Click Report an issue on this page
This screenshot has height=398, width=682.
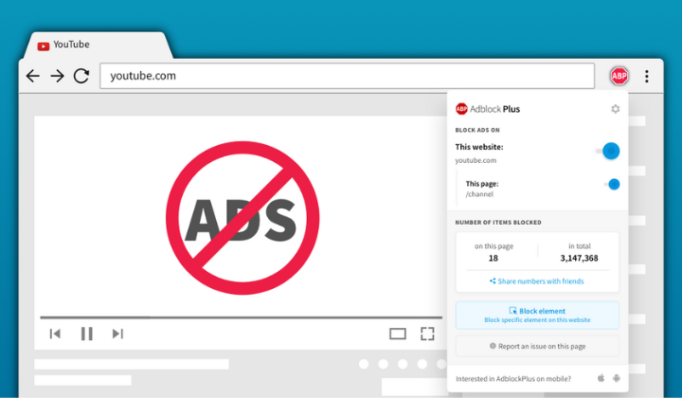click(x=537, y=346)
